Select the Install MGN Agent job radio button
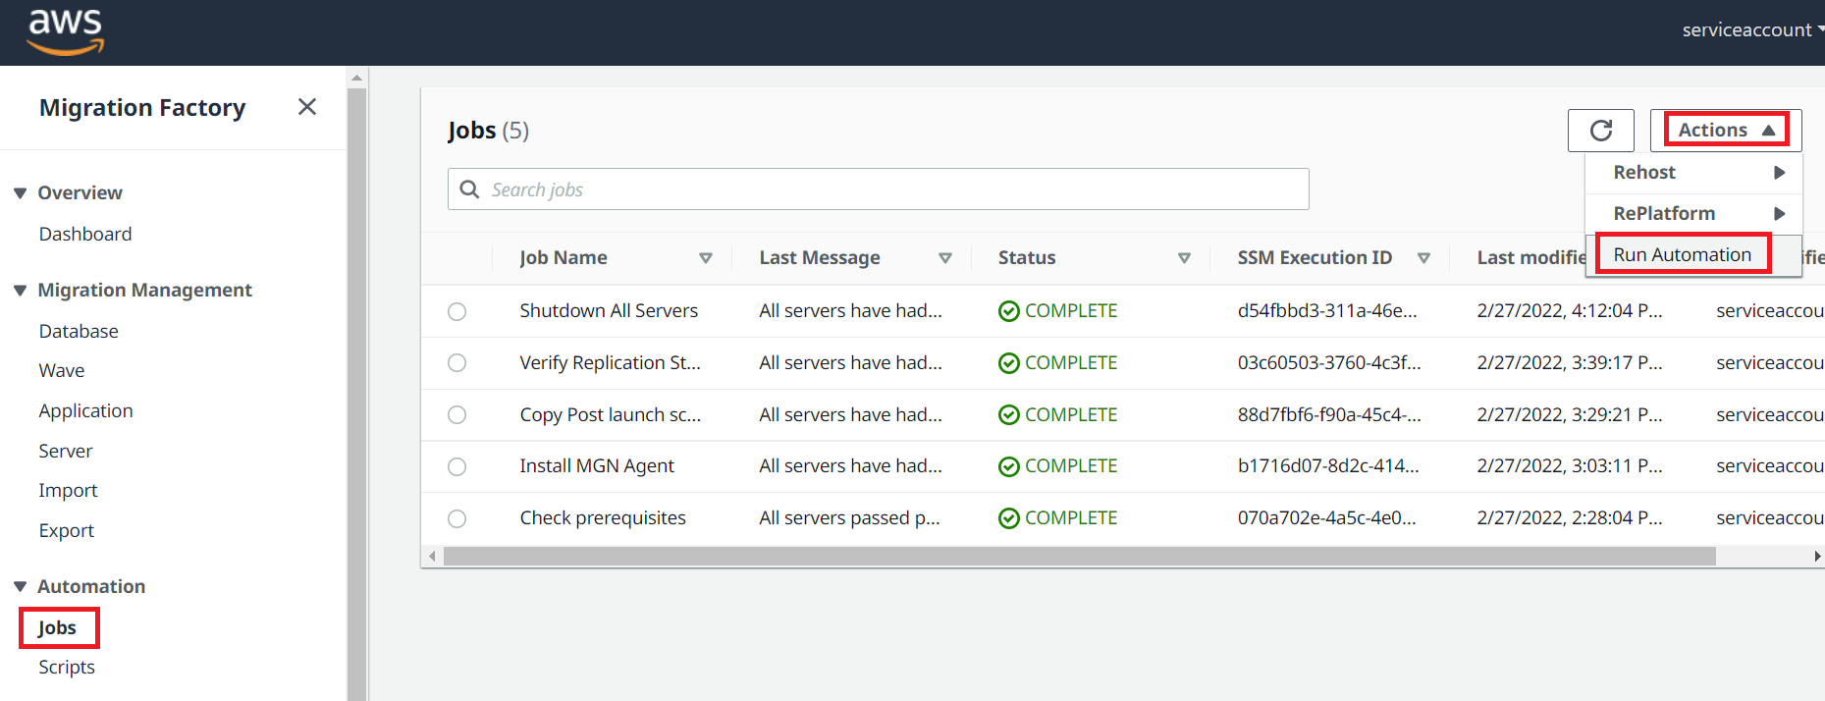1825x701 pixels. click(x=456, y=466)
